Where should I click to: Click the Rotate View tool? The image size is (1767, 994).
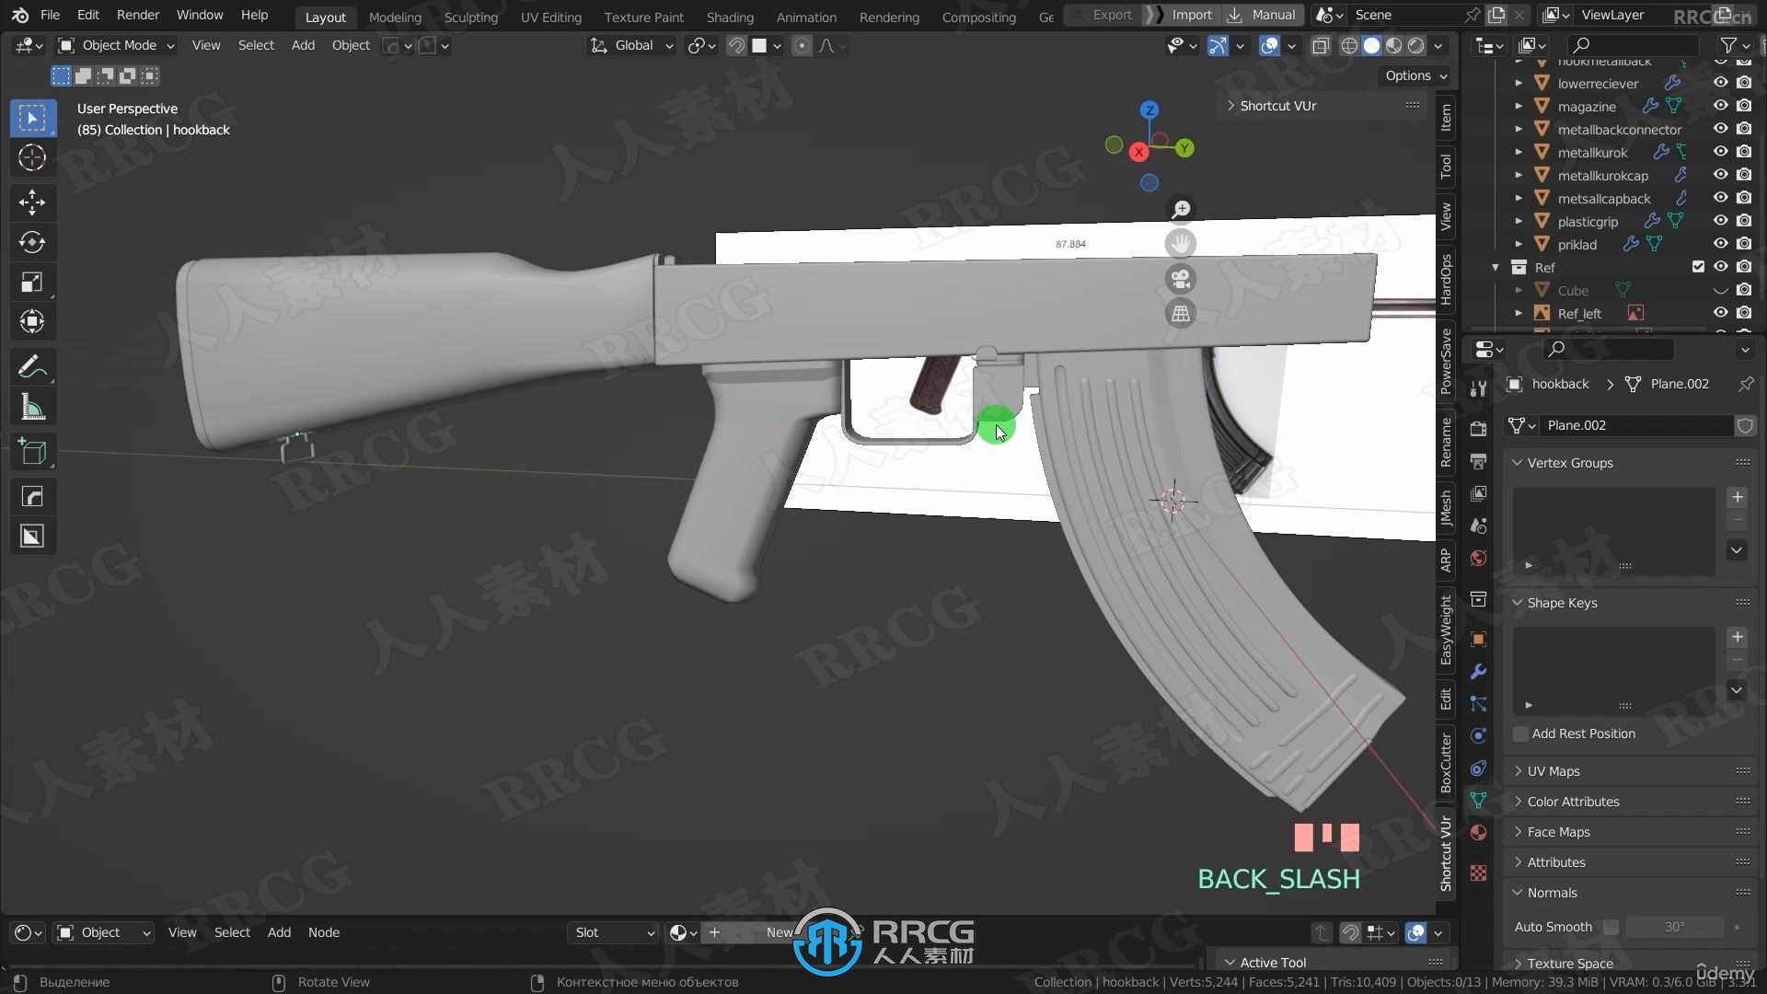point(335,980)
